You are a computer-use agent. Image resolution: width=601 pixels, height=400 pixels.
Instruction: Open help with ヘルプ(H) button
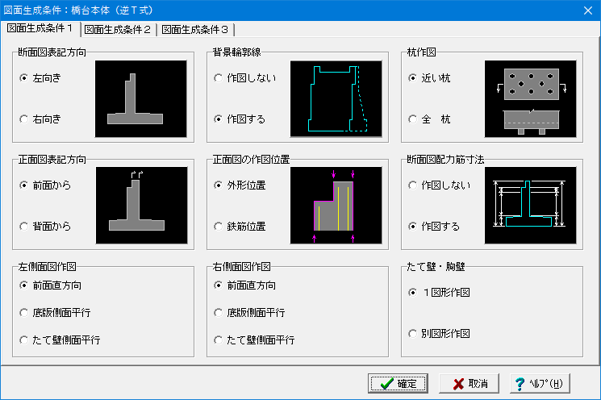[x=540, y=384]
